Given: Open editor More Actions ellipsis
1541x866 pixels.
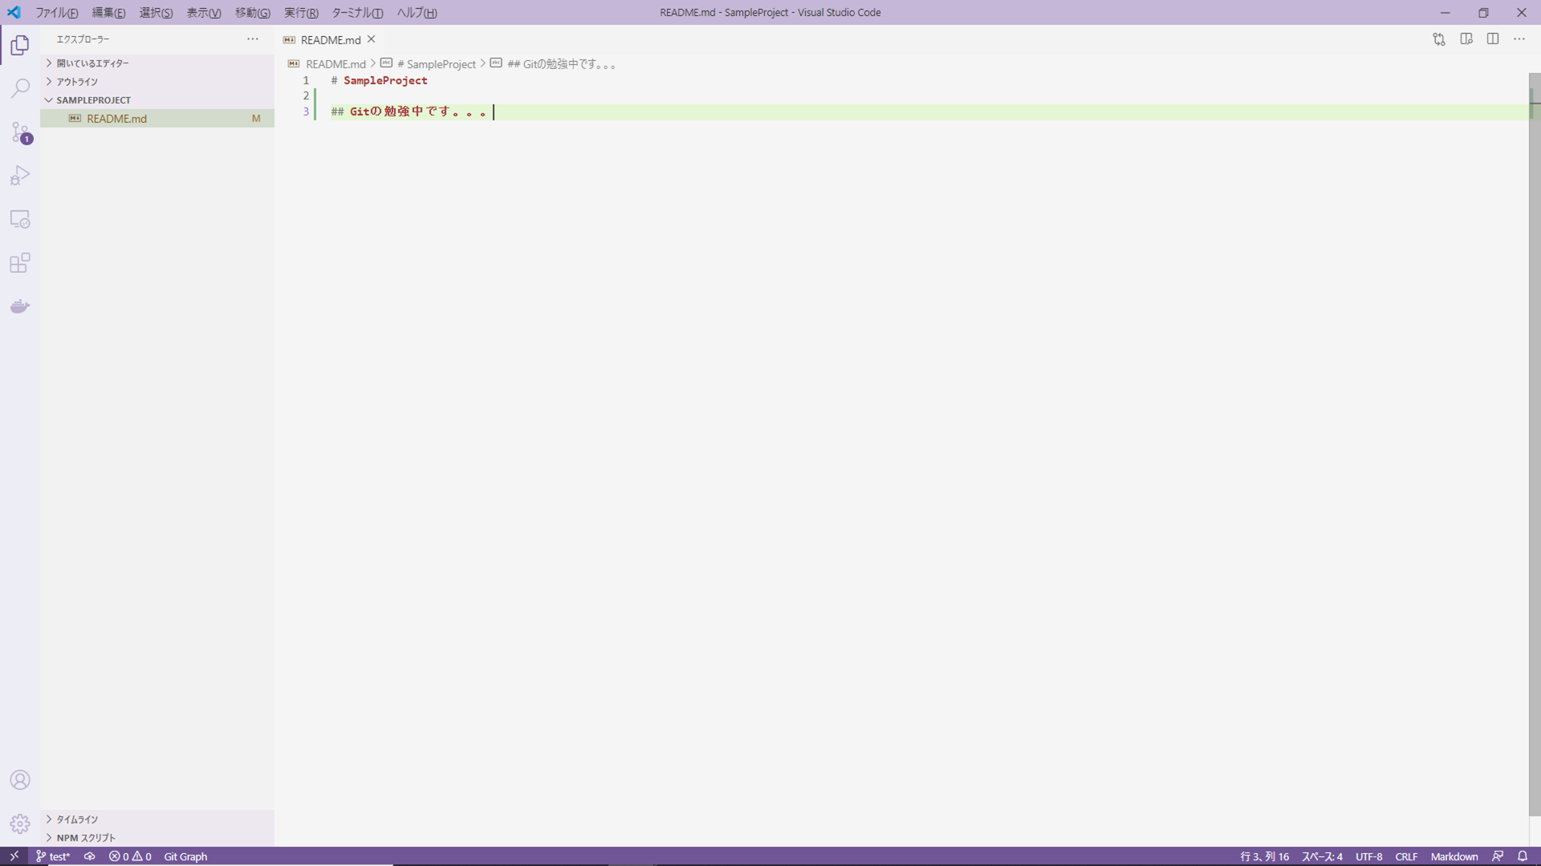Looking at the screenshot, I should click(x=1519, y=39).
